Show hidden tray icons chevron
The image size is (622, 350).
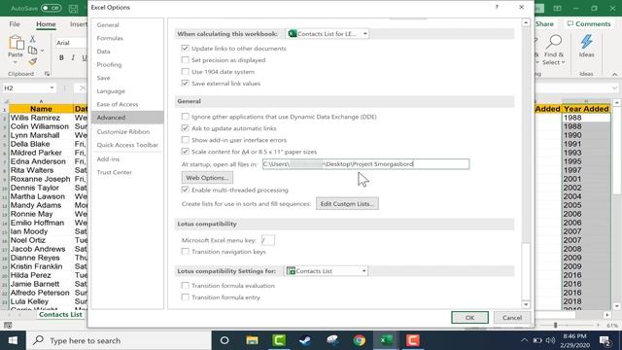pyautogui.click(x=525, y=340)
